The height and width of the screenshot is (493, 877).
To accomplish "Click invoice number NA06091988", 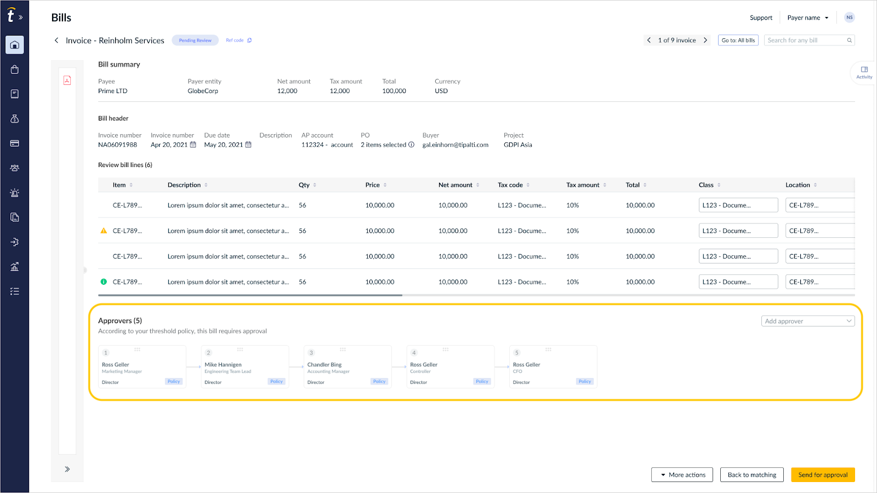I will click(x=117, y=145).
